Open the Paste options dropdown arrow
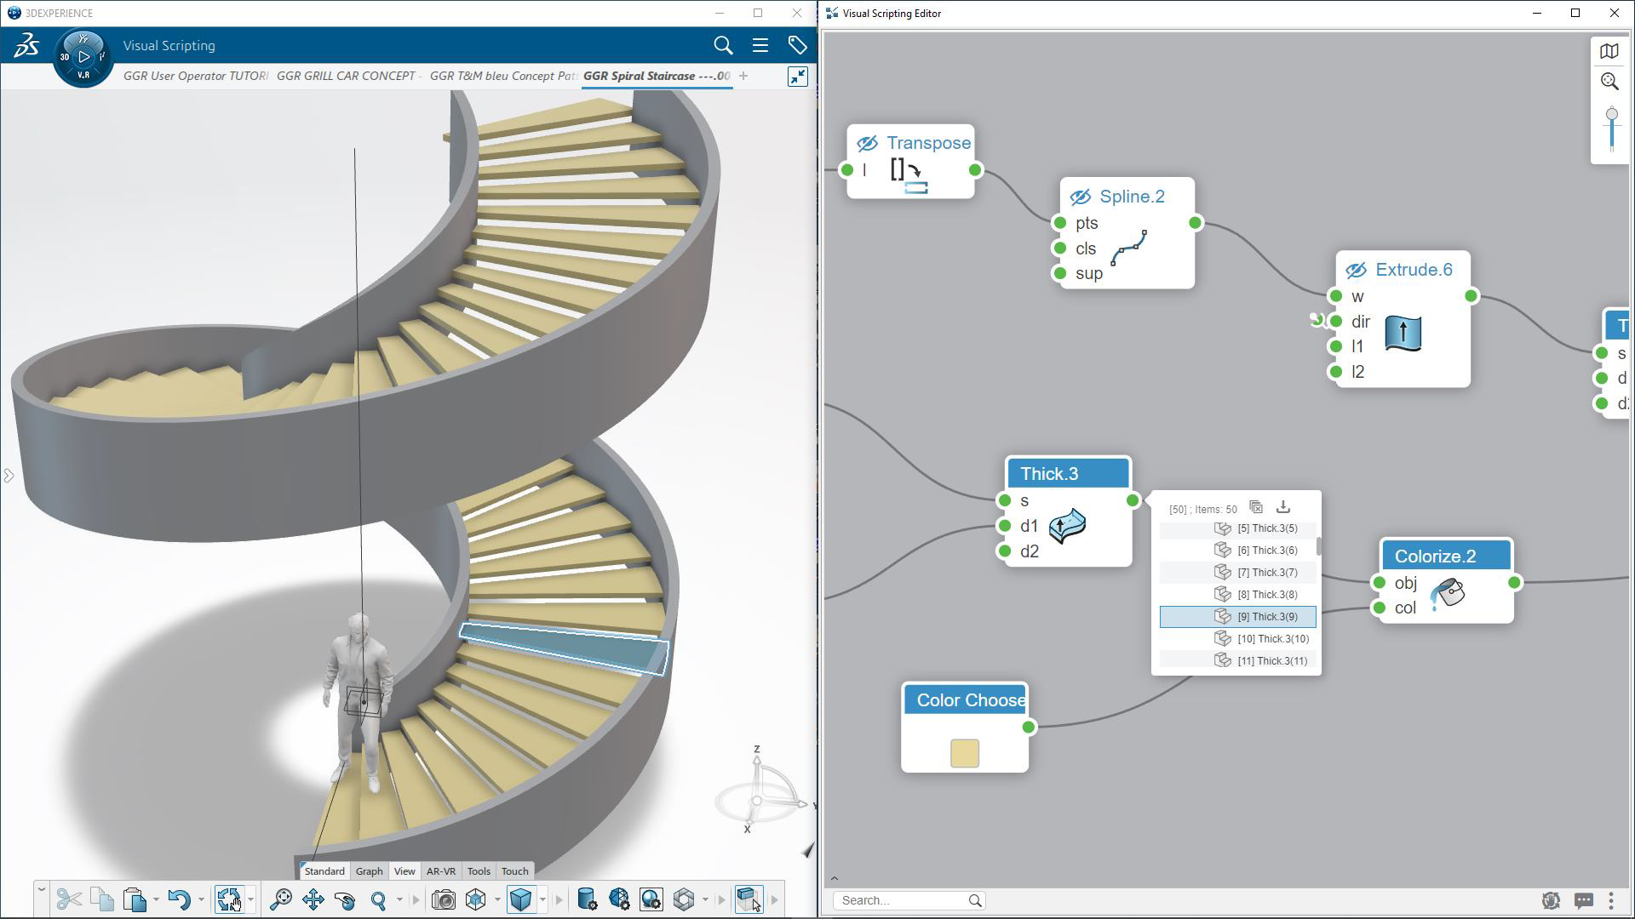The height and width of the screenshot is (919, 1635). pyautogui.click(x=156, y=899)
